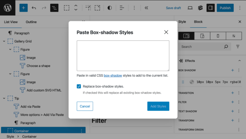Select the container block icon in toolbar

pyautogui.click(x=67, y=8)
